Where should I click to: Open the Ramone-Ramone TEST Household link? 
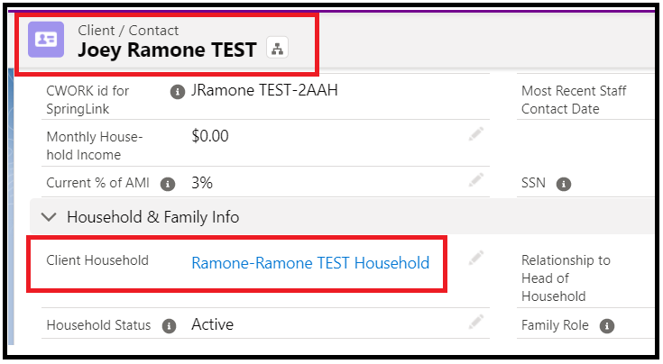pos(310,263)
